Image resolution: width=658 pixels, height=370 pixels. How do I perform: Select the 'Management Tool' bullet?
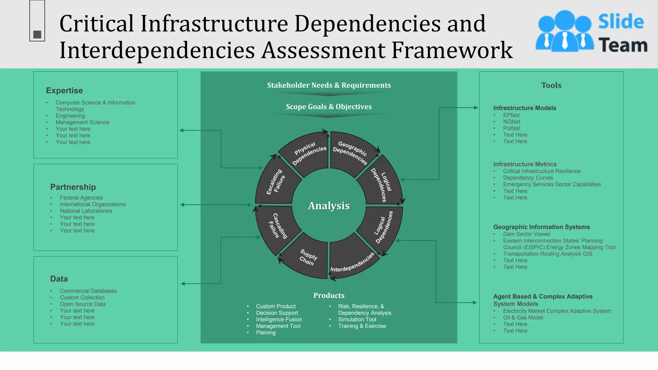click(278, 326)
